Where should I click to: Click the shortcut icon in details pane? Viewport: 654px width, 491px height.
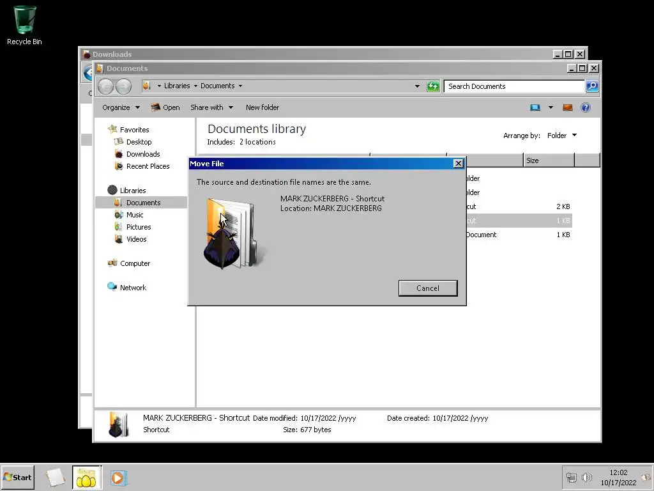tap(118, 425)
